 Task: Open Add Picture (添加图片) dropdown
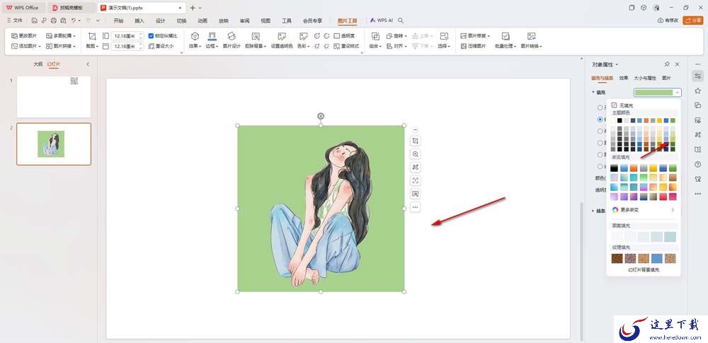tap(26, 46)
